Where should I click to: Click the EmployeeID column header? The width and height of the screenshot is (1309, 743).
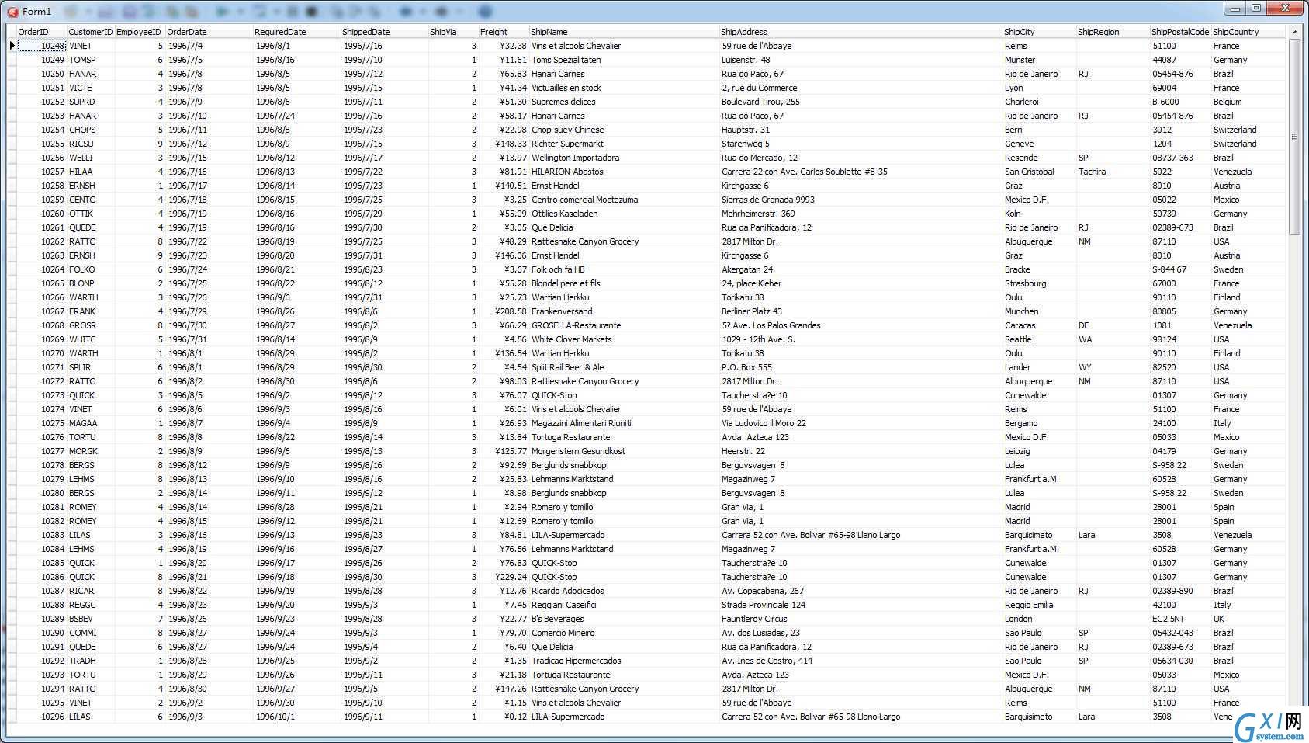pos(140,32)
